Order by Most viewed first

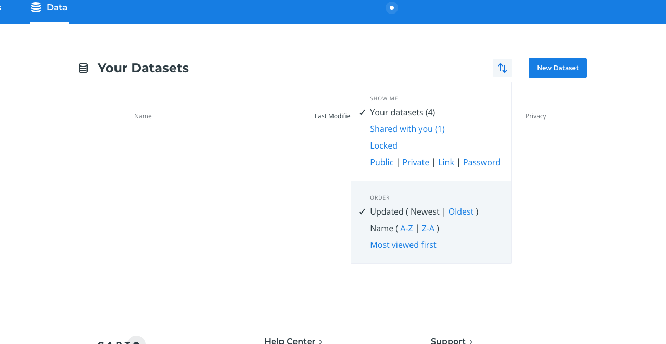(x=403, y=245)
